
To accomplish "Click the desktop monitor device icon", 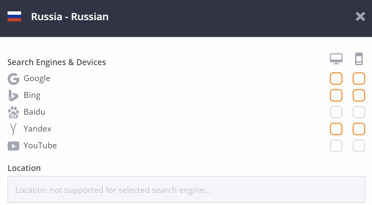I will [x=336, y=59].
